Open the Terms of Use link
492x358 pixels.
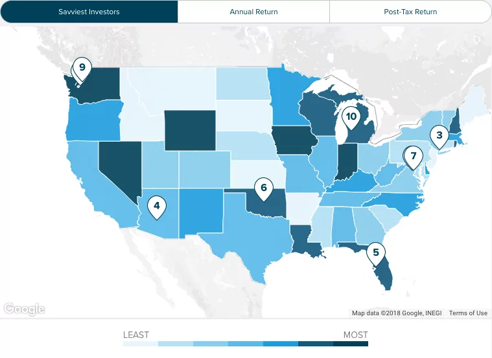(468, 313)
